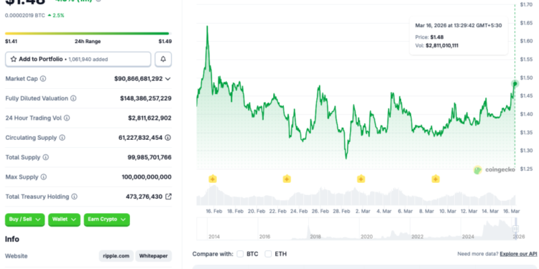This screenshot has width=539, height=269.
Task: Open Market Cap info tooltip icon
Action: pos(43,79)
